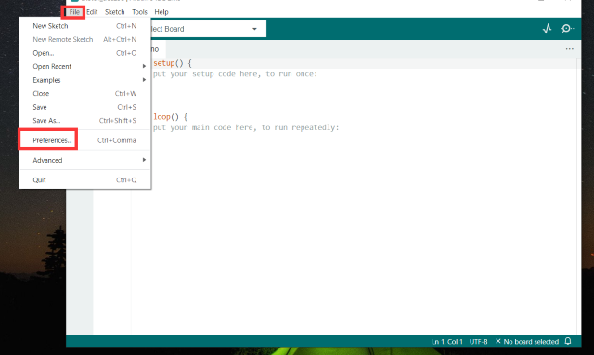This screenshot has height=355, width=594.
Task: Expand the Advanced submenu
Action: (84, 160)
